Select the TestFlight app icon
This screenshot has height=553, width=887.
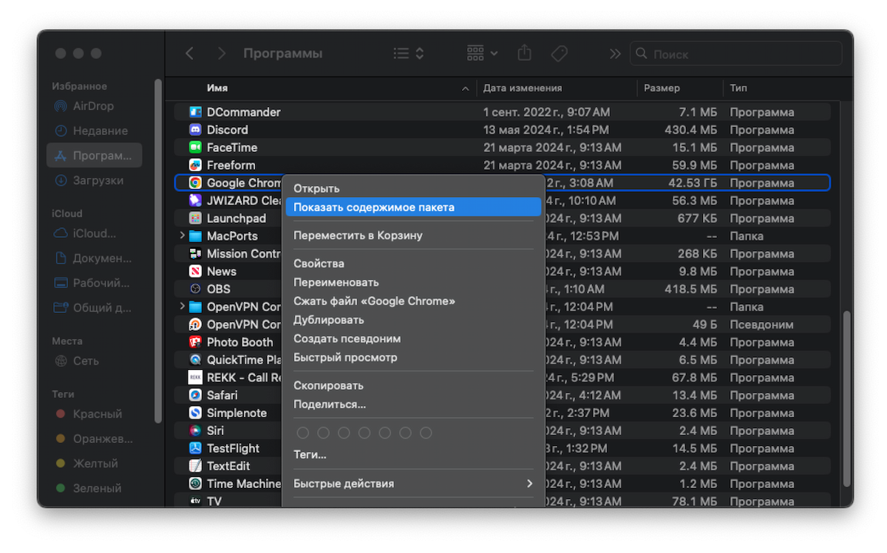pos(195,449)
